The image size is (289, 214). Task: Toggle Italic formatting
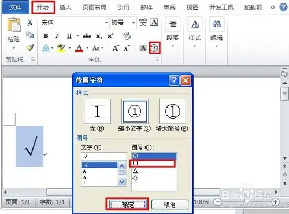pyautogui.click(x=57, y=36)
